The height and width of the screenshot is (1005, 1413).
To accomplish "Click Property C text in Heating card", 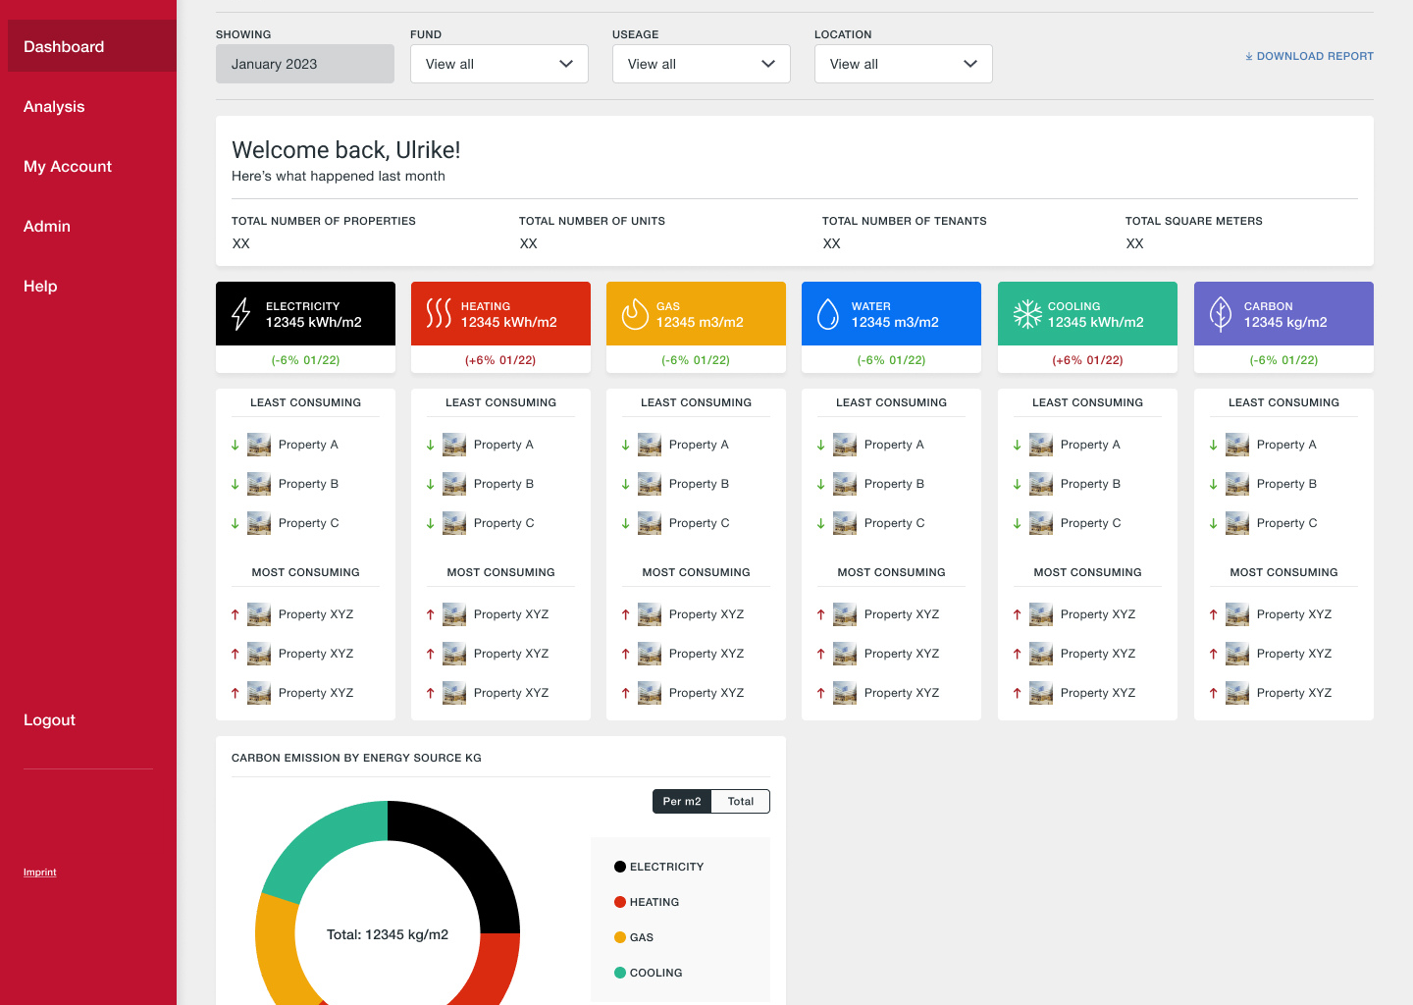I will click(x=503, y=523).
